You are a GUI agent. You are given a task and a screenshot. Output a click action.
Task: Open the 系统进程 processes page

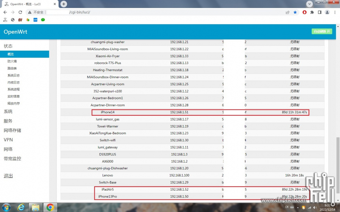14,89
